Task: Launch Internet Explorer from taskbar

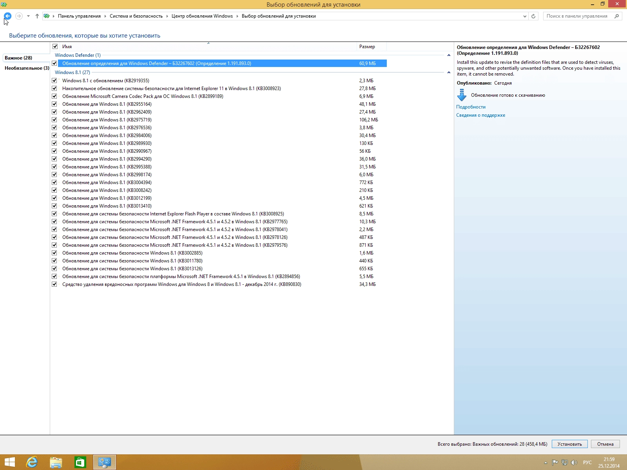Action: pyautogui.click(x=32, y=462)
